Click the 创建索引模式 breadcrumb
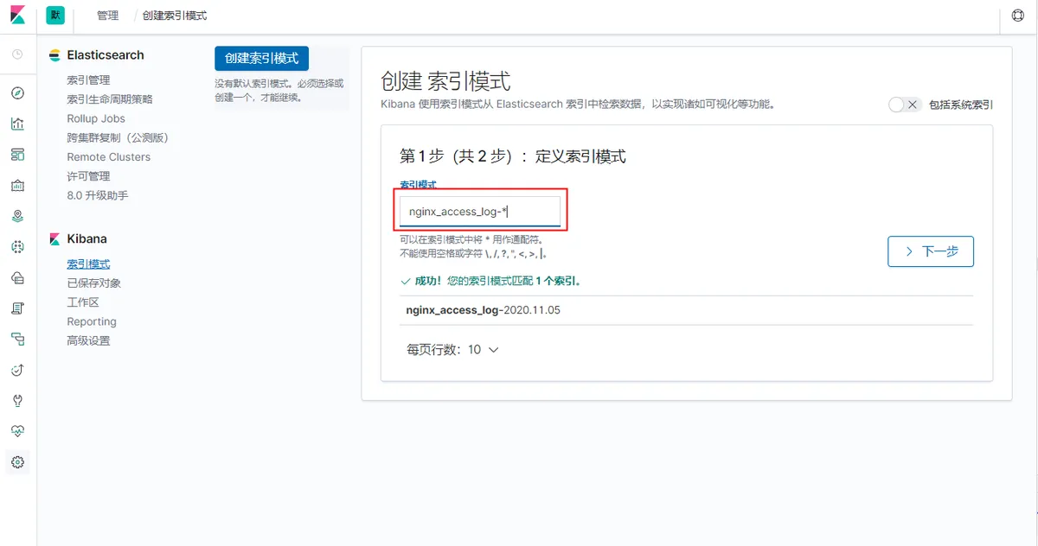The height and width of the screenshot is (546, 1038). coord(175,16)
